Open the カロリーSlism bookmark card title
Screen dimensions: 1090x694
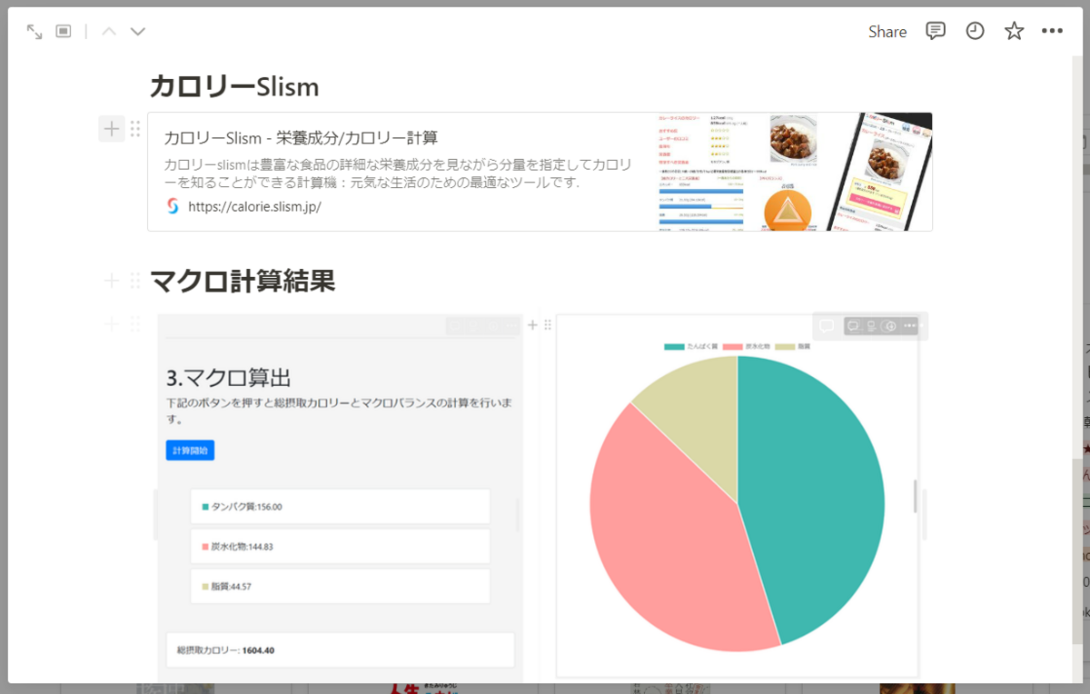click(301, 138)
